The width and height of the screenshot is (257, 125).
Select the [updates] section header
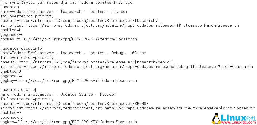click(x=10, y=7)
